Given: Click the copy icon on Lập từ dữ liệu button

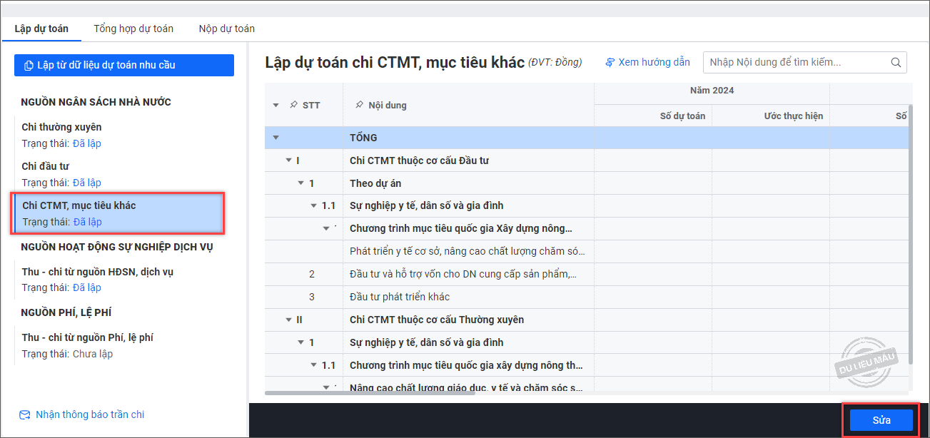Looking at the screenshot, I should pyautogui.click(x=29, y=65).
